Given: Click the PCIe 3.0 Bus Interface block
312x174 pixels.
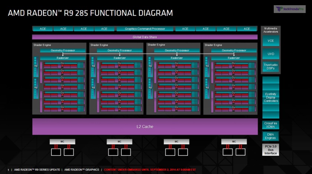Looking at the screenshot, I should [x=271, y=150].
